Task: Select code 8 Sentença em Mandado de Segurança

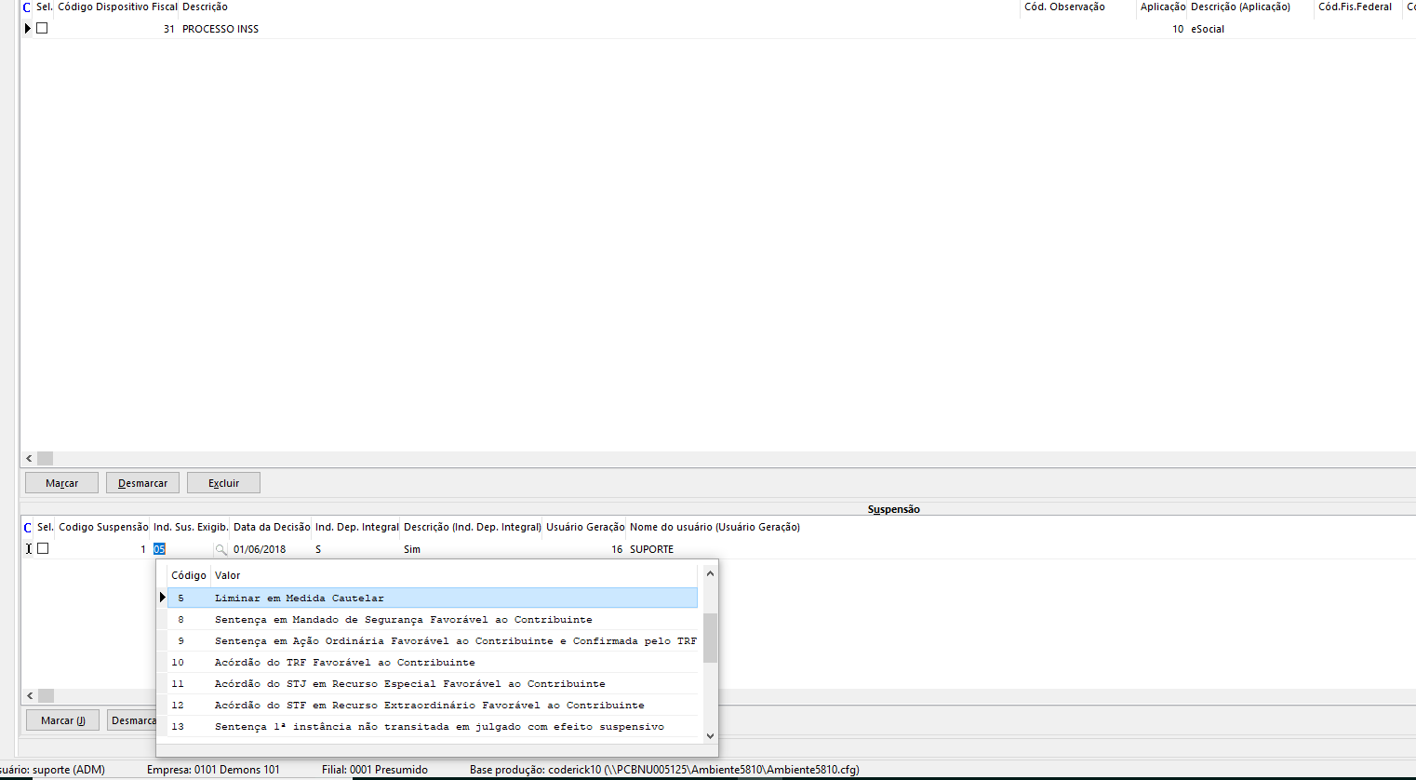Action: click(x=403, y=620)
